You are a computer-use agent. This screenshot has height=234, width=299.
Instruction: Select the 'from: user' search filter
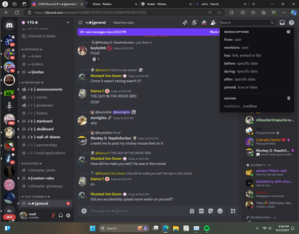[257, 39]
